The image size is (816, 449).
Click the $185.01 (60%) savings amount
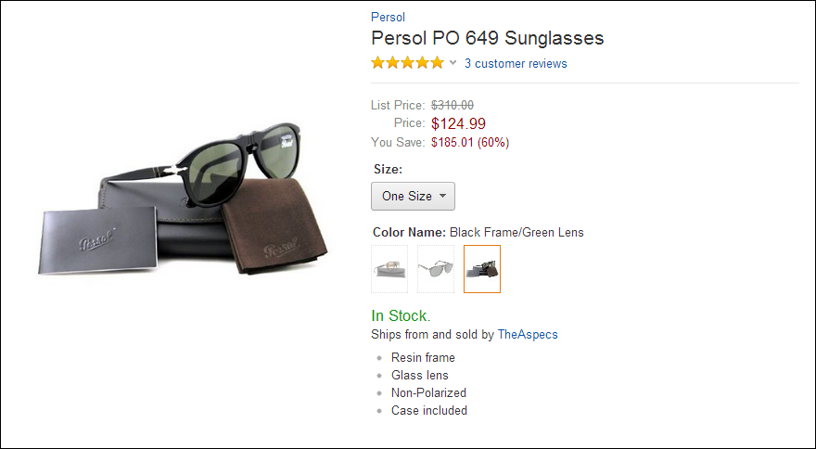click(x=470, y=143)
